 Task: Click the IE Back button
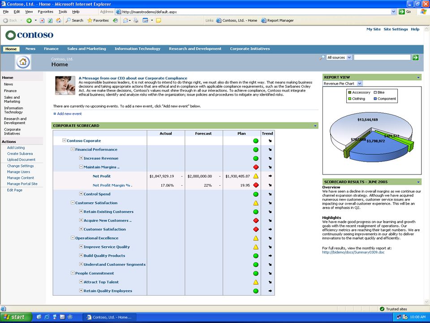10,20
